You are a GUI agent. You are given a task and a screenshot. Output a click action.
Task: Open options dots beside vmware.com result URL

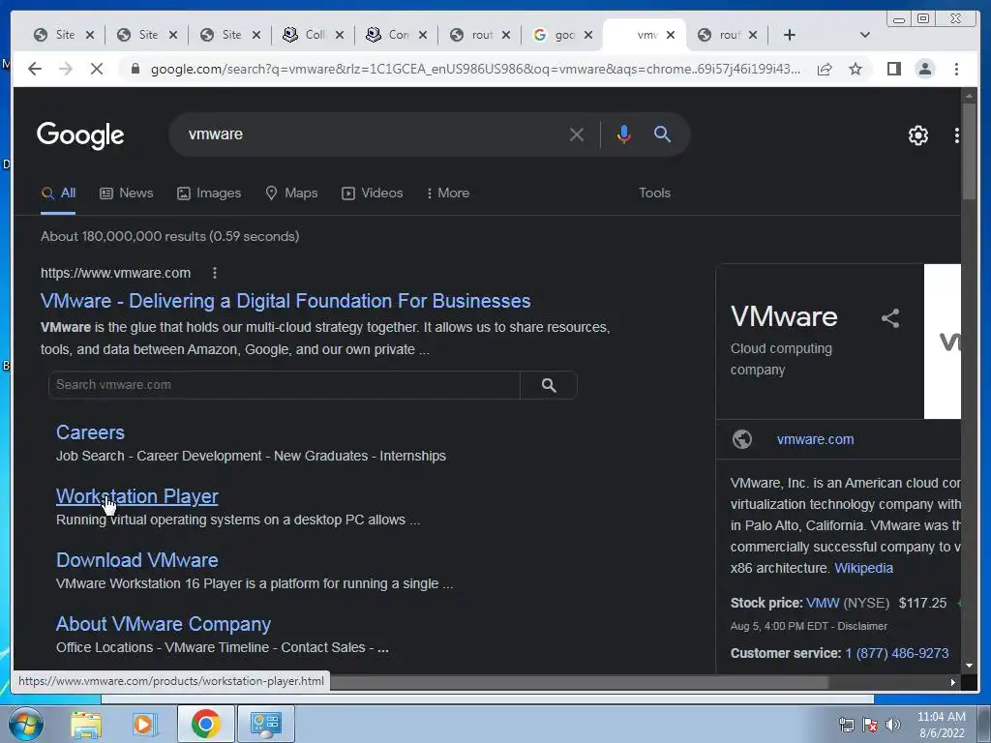coord(215,273)
